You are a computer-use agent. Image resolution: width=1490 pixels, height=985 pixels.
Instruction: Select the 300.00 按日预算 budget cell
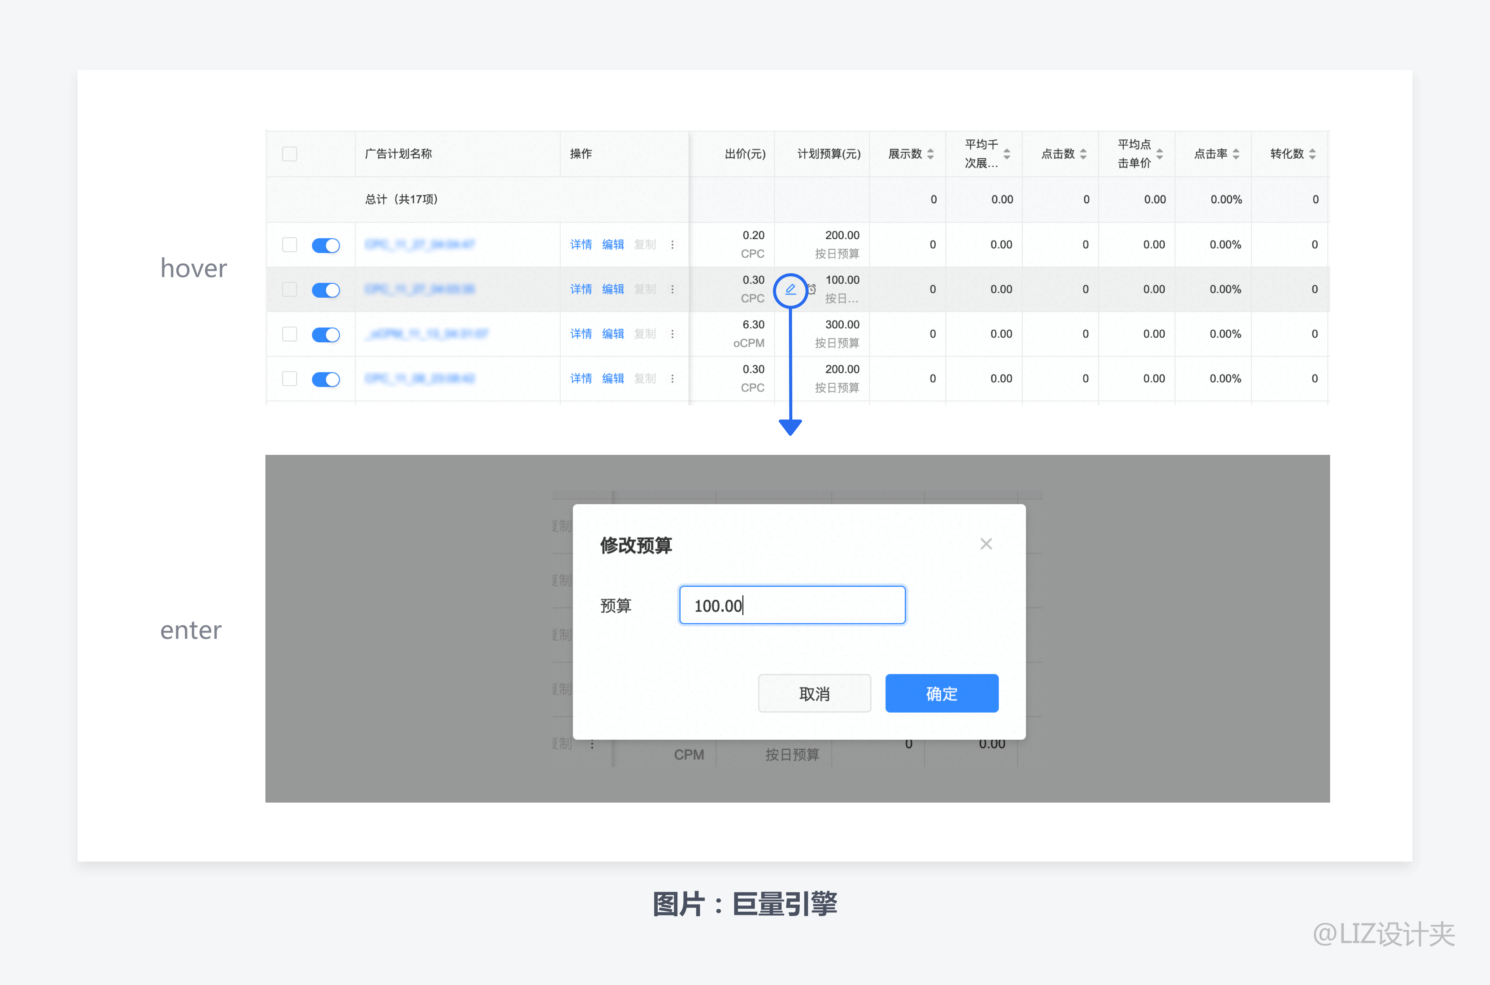(822, 333)
